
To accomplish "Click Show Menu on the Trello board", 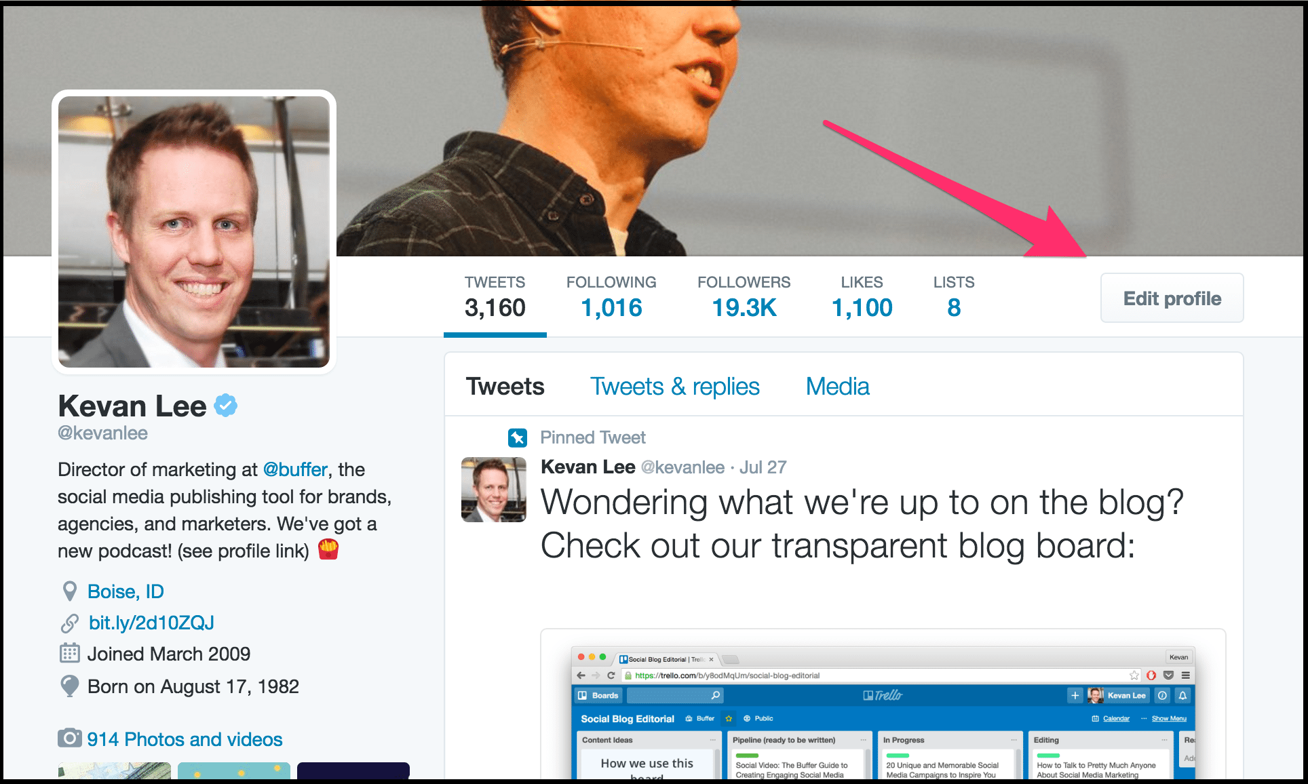I will 1164,718.
